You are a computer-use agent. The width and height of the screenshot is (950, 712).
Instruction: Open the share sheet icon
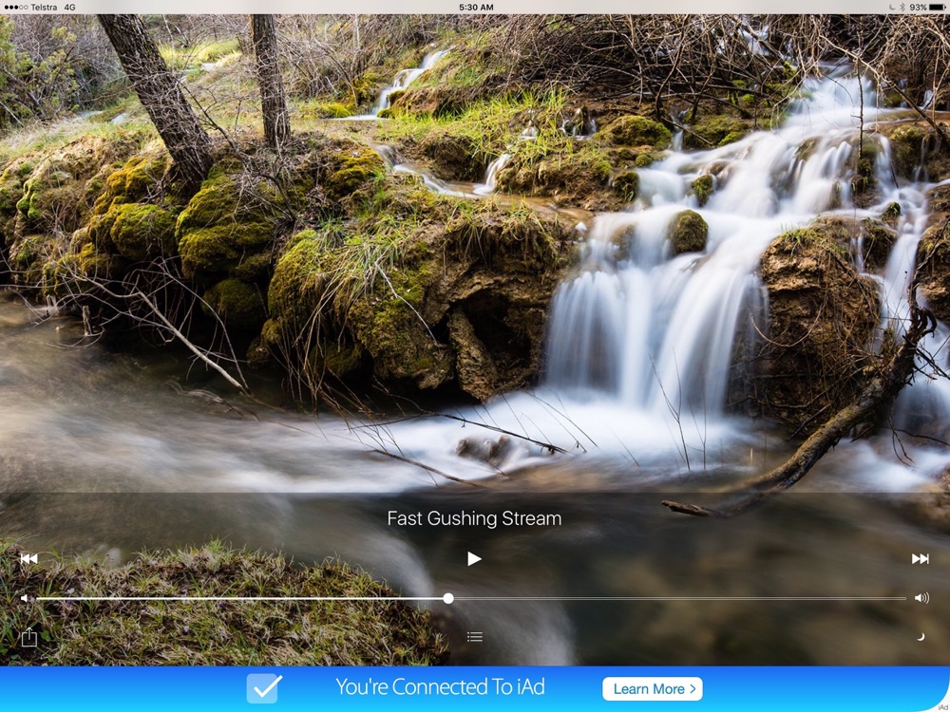click(29, 637)
